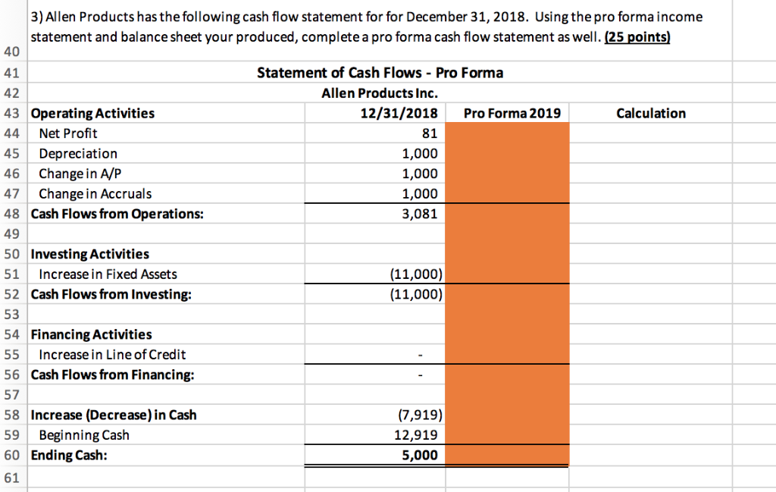Image resolution: width=776 pixels, height=492 pixels.
Task: Click the question 3 instruction text
Action: click(366, 27)
